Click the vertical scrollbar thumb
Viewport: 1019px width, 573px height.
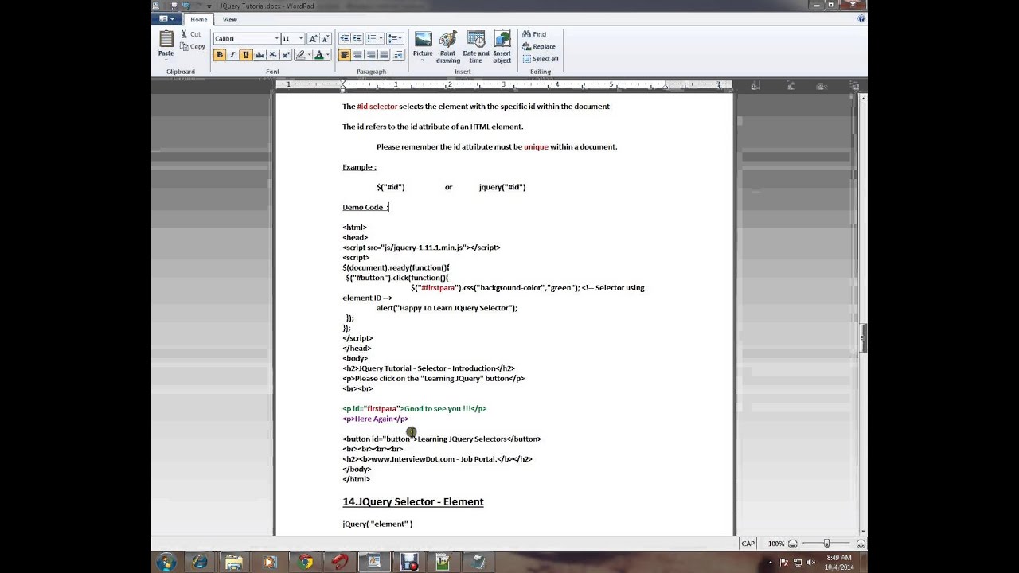tap(864, 337)
